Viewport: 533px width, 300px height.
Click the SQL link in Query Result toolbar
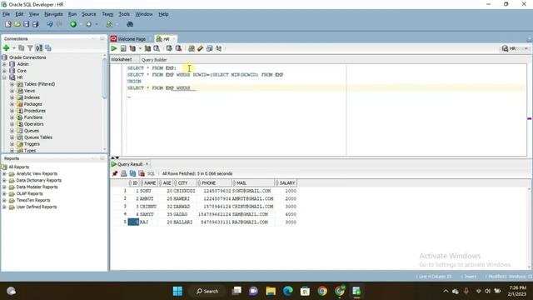pos(151,173)
